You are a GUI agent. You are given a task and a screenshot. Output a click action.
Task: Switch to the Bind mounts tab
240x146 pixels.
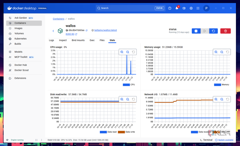point(78,40)
